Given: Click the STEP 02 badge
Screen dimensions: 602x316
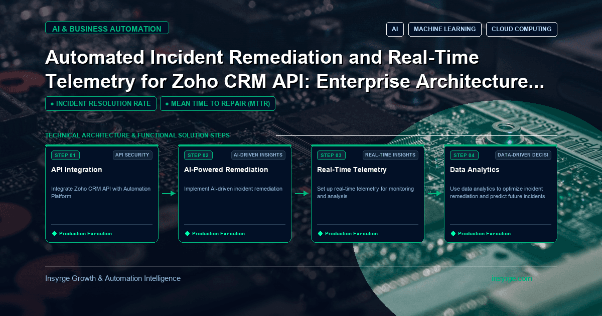Looking at the screenshot, I should [x=198, y=155].
